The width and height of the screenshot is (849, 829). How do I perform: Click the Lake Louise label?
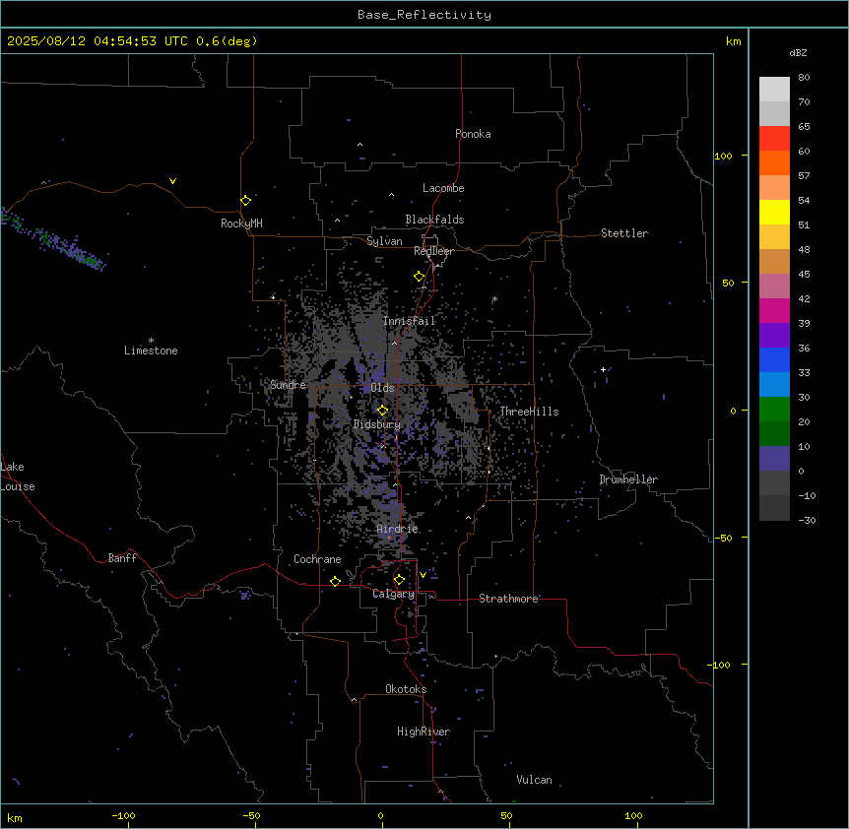[18, 477]
